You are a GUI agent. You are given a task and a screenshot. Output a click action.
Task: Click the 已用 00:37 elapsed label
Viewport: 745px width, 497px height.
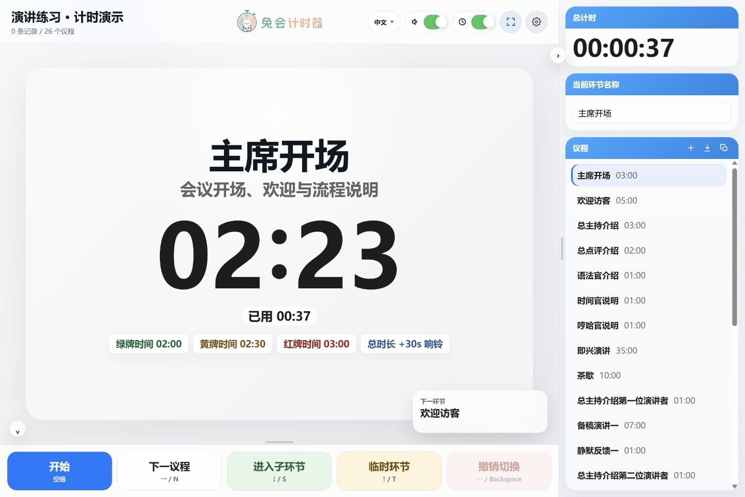point(279,316)
